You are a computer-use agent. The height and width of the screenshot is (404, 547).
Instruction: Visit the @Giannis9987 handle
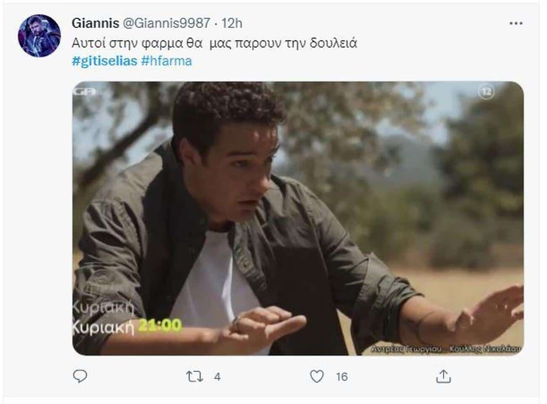[x=166, y=23]
